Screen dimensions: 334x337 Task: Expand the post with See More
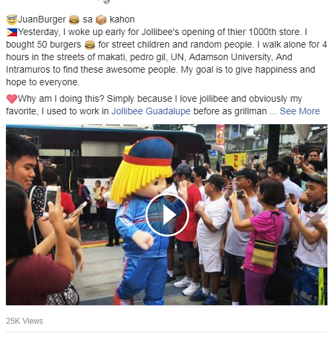[x=300, y=111]
